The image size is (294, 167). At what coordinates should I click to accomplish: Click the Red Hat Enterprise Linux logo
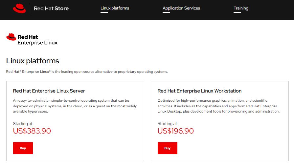tap(32, 39)
